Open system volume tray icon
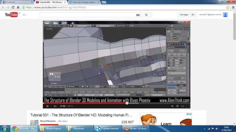This screenshot has height=132, width=236. [x=217, y=129]
